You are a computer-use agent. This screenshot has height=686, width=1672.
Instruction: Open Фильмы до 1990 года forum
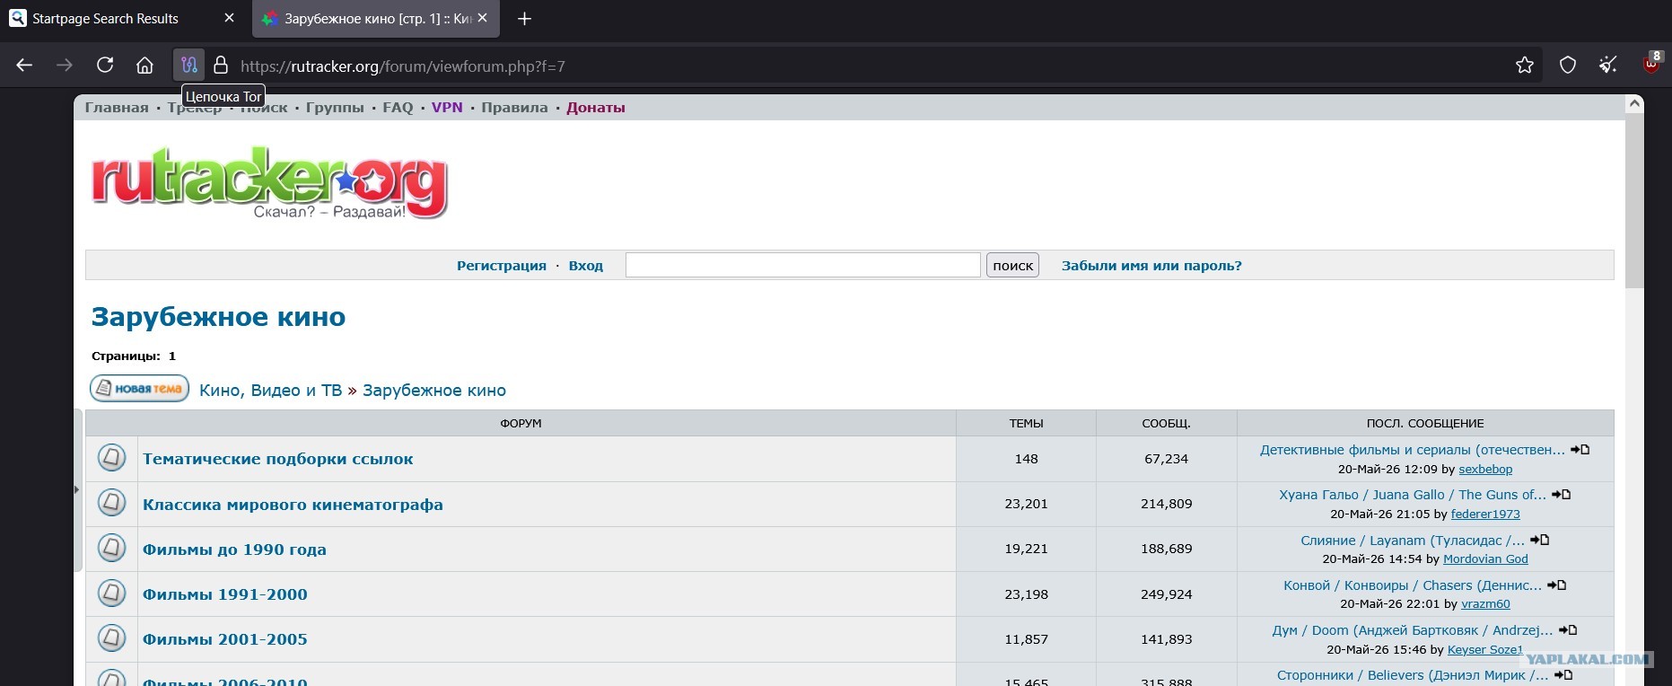pyautogui.click(x=234, y=550)
